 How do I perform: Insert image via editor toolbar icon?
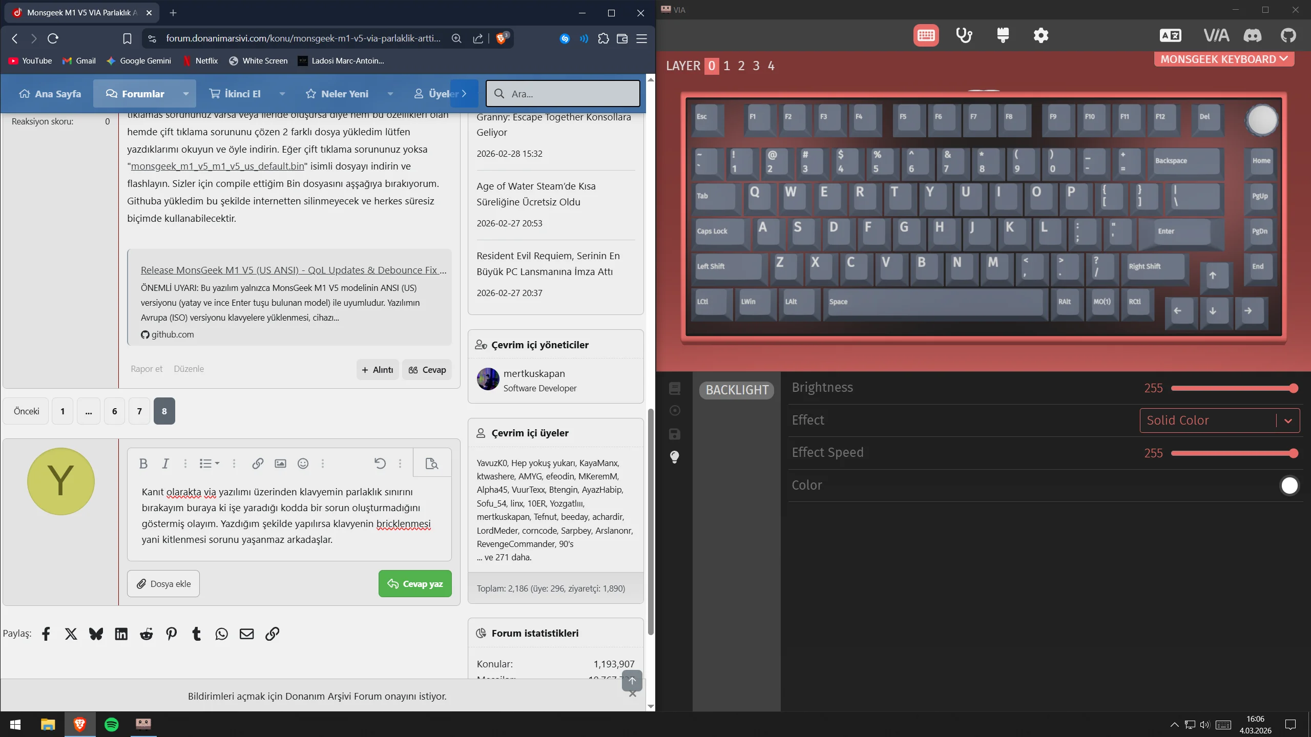click(280, 464)
